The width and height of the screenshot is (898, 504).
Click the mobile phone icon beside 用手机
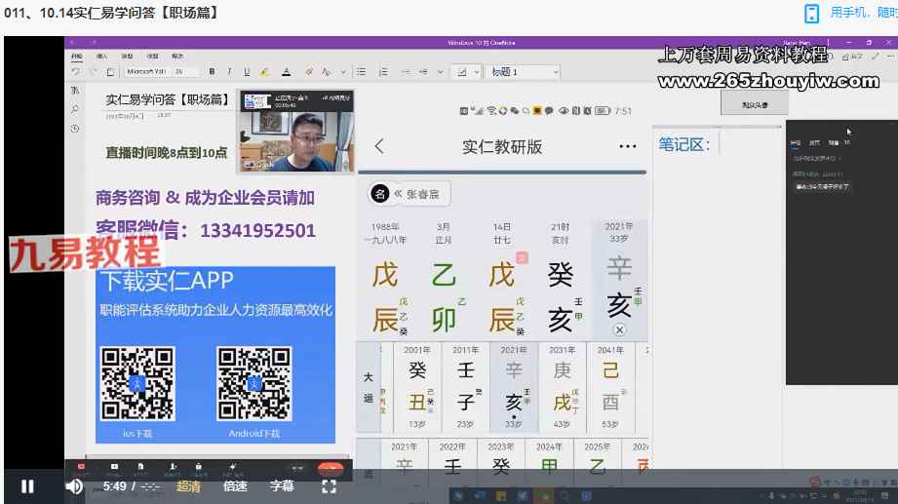pyautogui.click(x=811, y=13)
